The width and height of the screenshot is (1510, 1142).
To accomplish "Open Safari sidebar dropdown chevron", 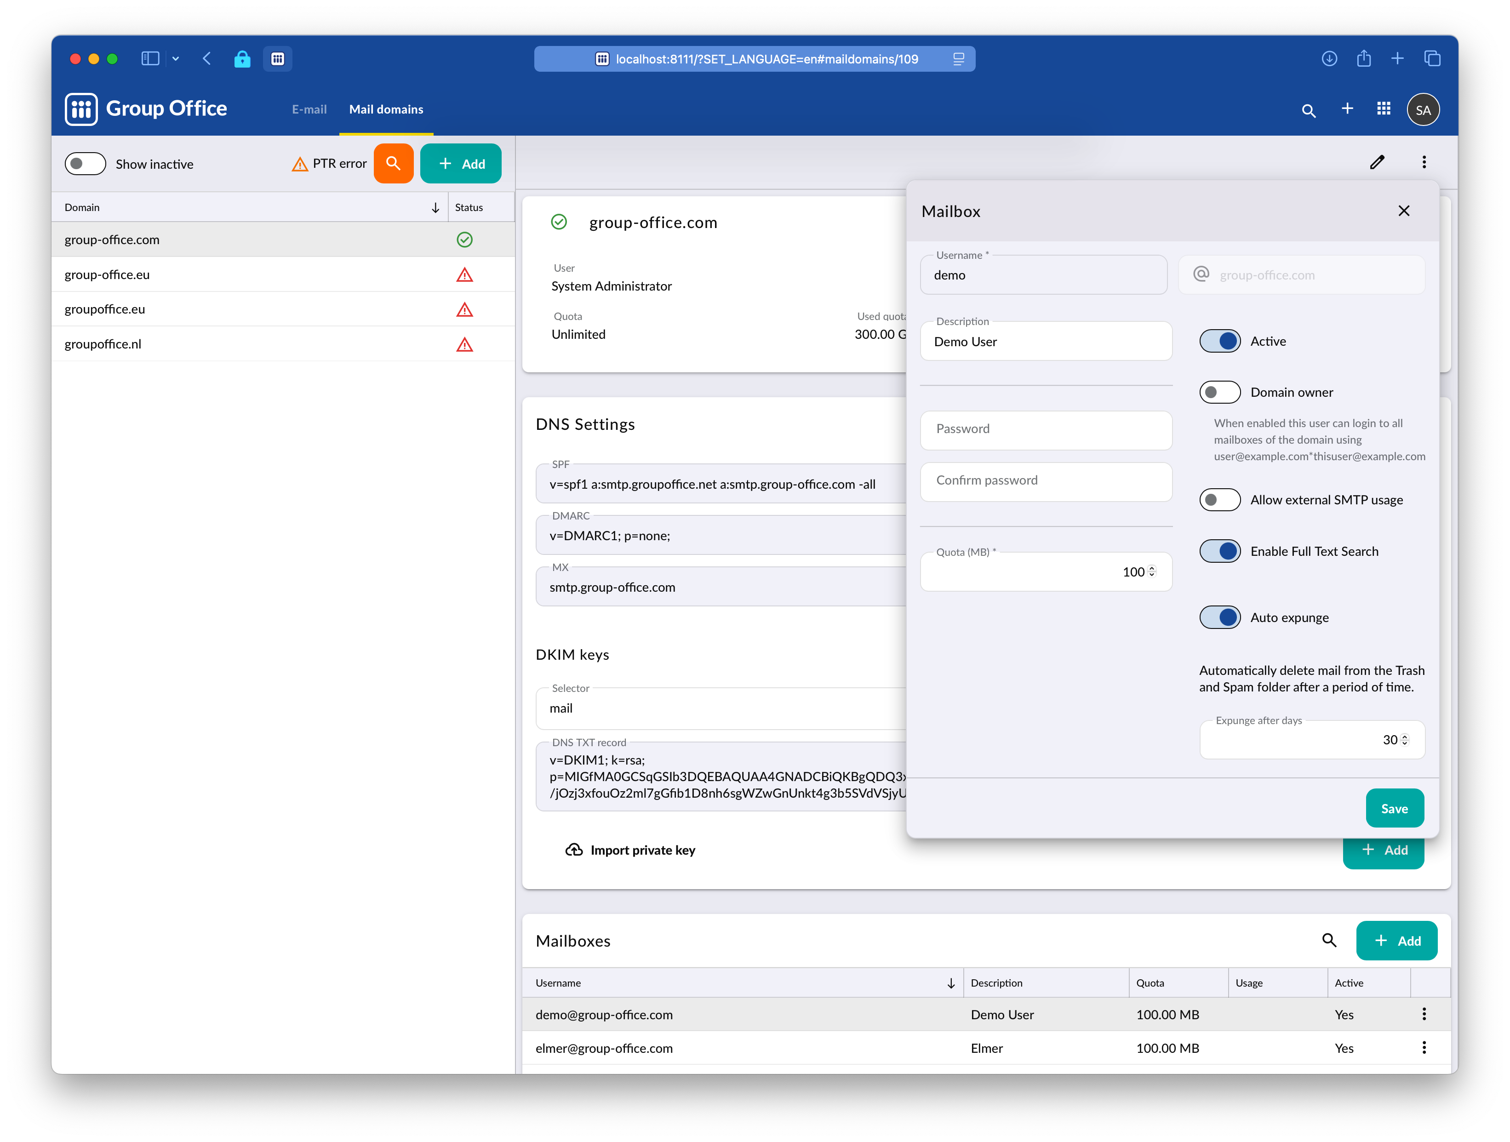I will pos(176,59).
